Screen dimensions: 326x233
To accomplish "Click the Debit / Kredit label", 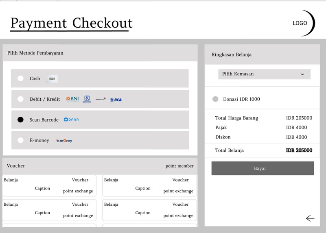I will point(45,99).
